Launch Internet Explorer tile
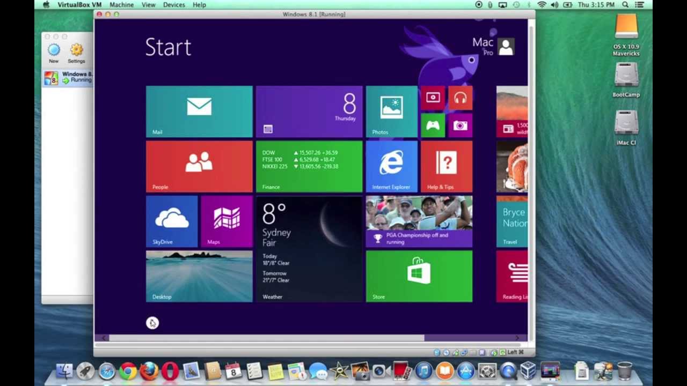The height and width of the screenshot is (386, 687). pos(392,166)
